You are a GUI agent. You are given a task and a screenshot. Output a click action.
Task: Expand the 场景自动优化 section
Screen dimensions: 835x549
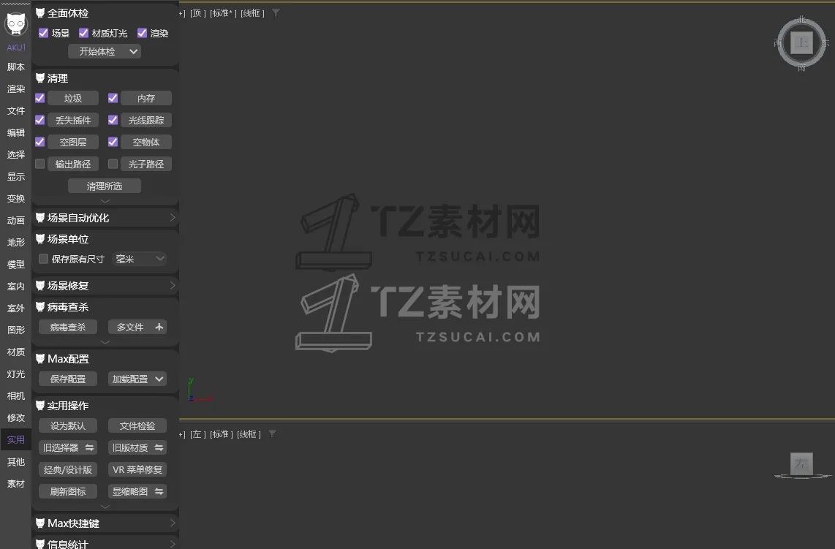point(171,217)
